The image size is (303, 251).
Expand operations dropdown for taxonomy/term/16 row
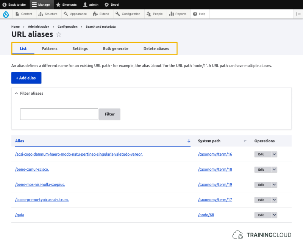[x=274, y=154]
